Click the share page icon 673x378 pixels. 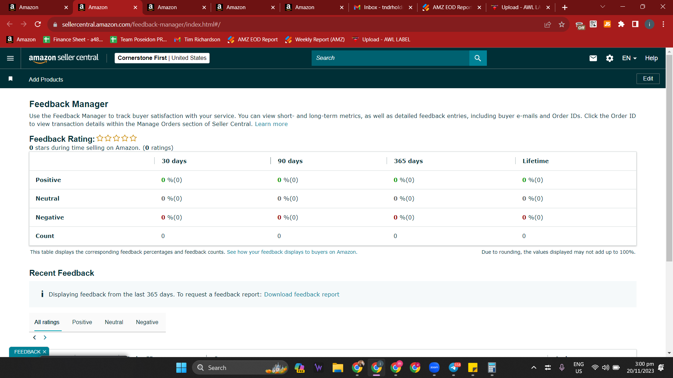pyautogui.click(x=548, y=24)
